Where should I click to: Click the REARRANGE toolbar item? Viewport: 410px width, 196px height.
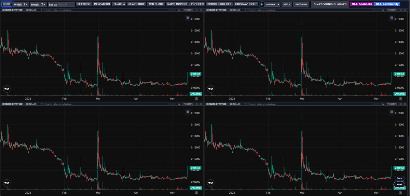(x=136, y=4)
